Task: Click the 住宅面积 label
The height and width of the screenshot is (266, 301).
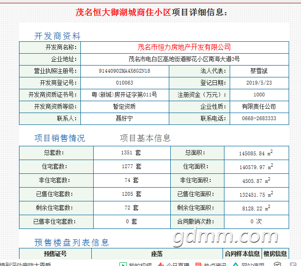Action: pos(195,166)
